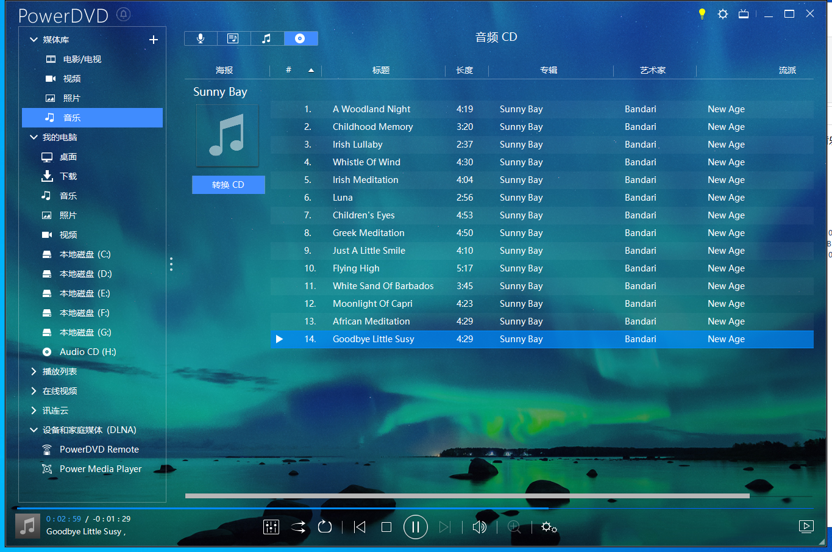Switch to the album list view tab
The image size is (832, 552).
coord(233,38)
